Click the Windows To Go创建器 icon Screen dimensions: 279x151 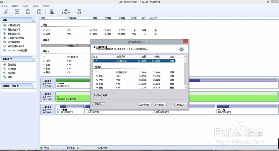tap(5, 50)
